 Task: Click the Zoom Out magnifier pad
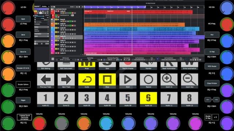(x=189, y=81)
